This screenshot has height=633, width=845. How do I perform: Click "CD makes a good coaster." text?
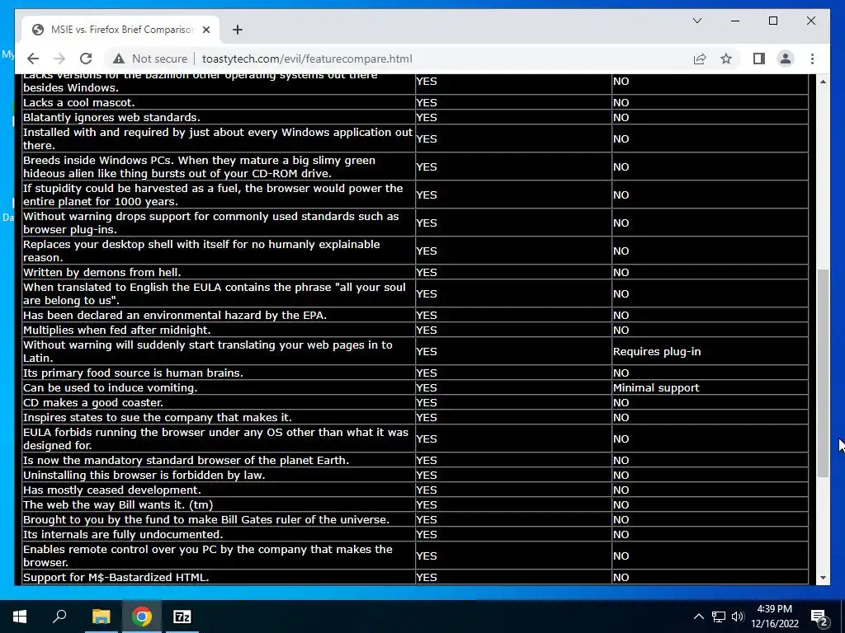click(x=92, y=402)
